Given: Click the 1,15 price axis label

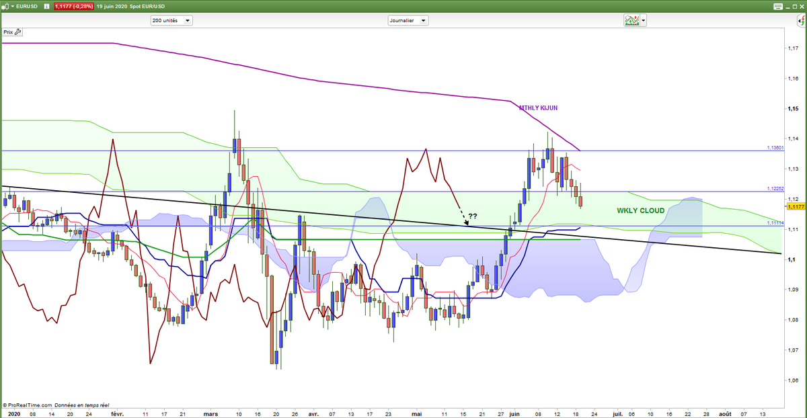Looking at the screenshot, I should (x=794, y=109).
